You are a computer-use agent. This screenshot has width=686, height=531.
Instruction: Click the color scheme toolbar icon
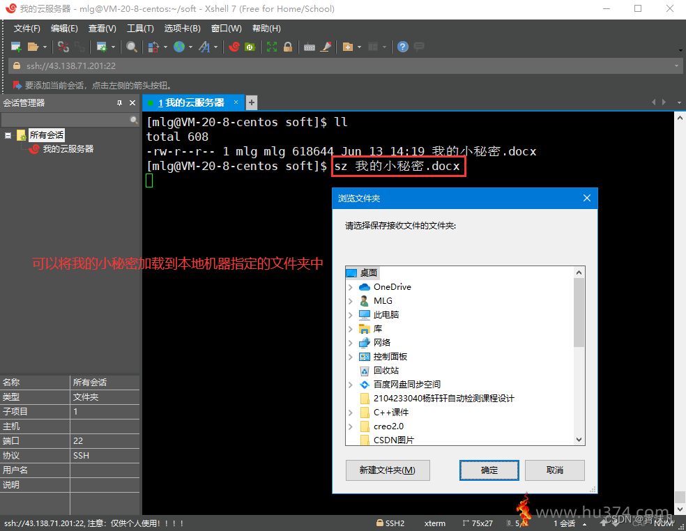[153, 47]
